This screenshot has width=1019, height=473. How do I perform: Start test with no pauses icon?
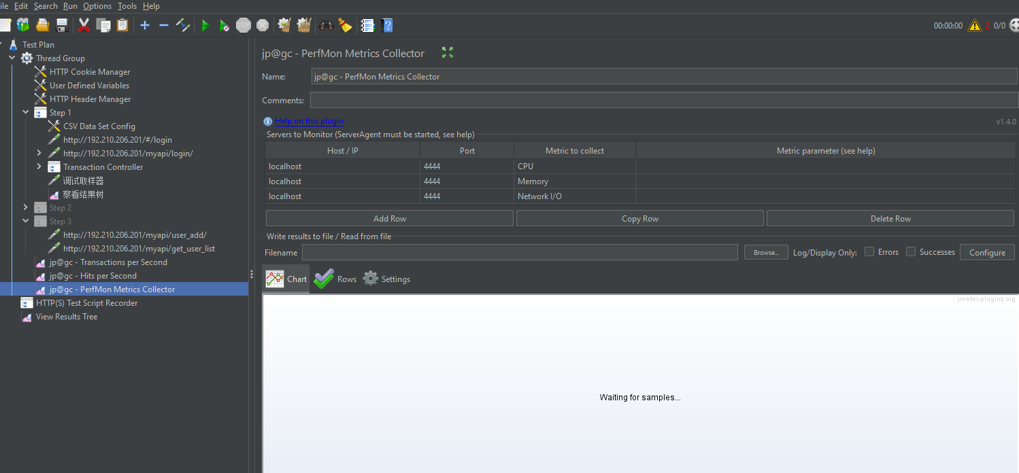[224, 25]
